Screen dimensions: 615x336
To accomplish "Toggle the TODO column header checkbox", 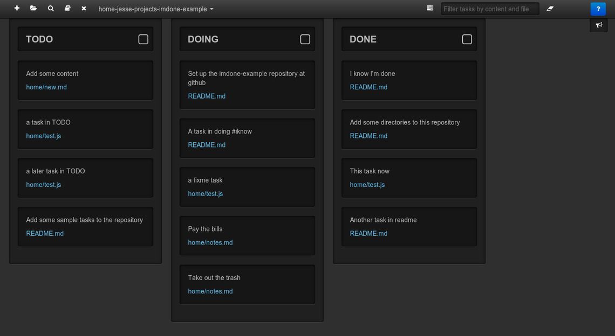I will point(142,38).
